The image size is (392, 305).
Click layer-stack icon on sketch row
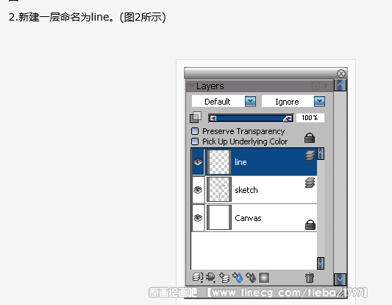(310, 183)
